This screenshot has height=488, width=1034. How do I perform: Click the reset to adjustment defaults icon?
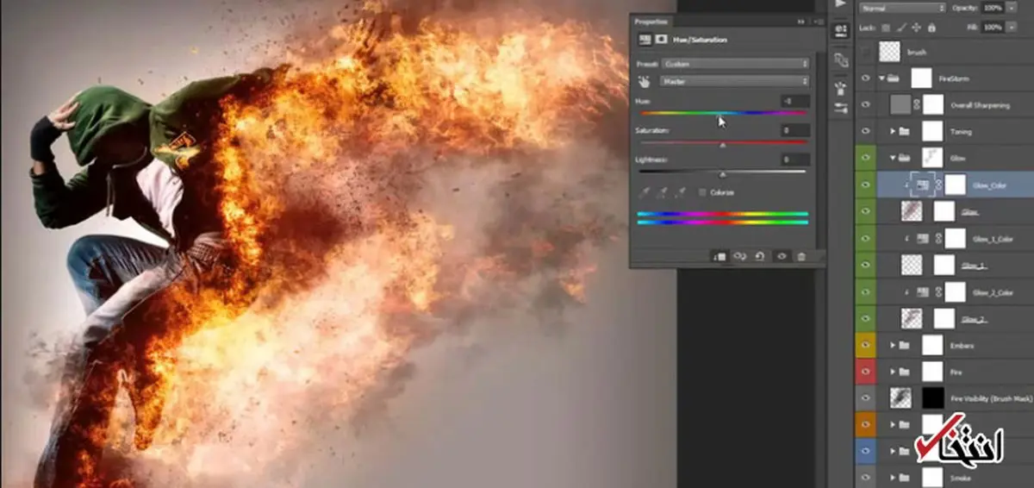pyautogui.click(x=759, y=256)
